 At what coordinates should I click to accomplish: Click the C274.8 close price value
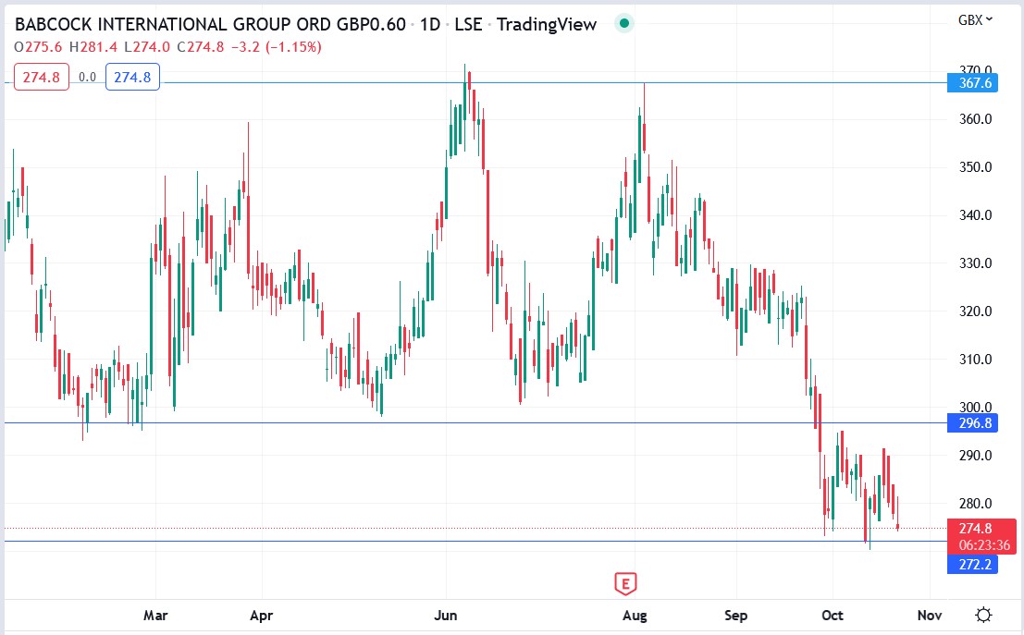199,46
